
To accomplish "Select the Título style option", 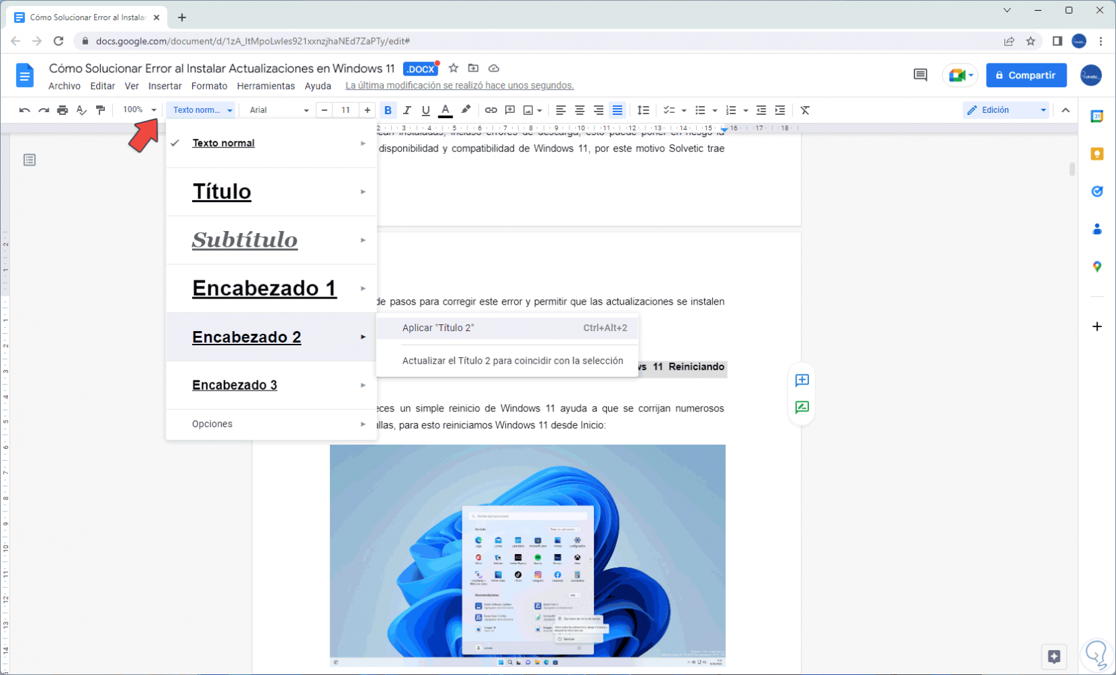I will coord(271,192).
